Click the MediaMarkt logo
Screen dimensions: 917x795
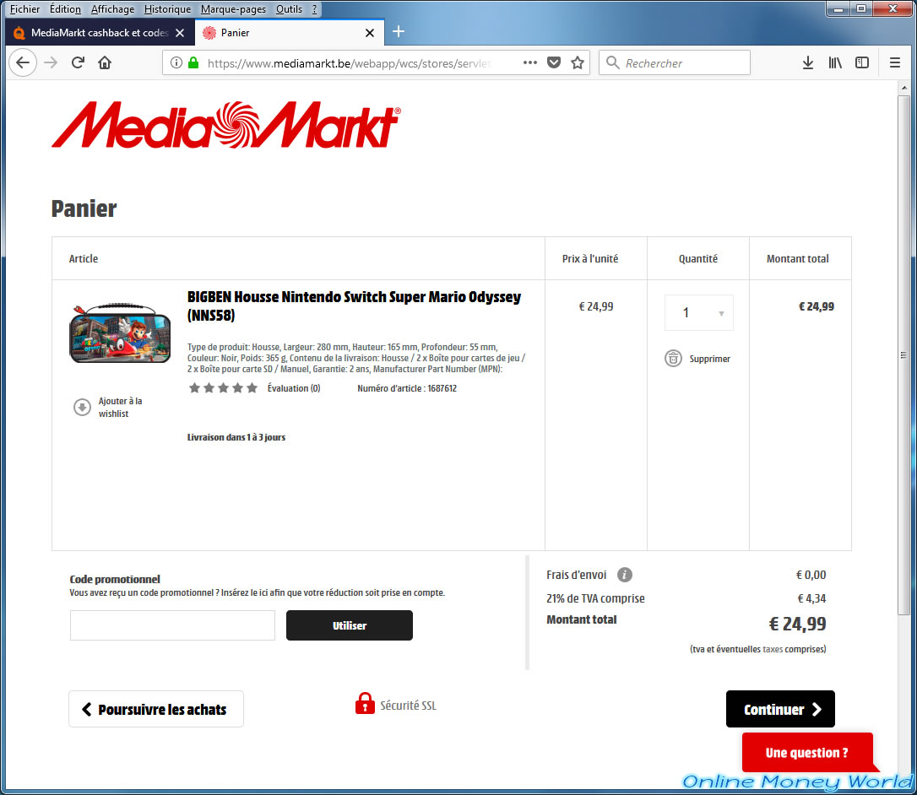point(226,125)
